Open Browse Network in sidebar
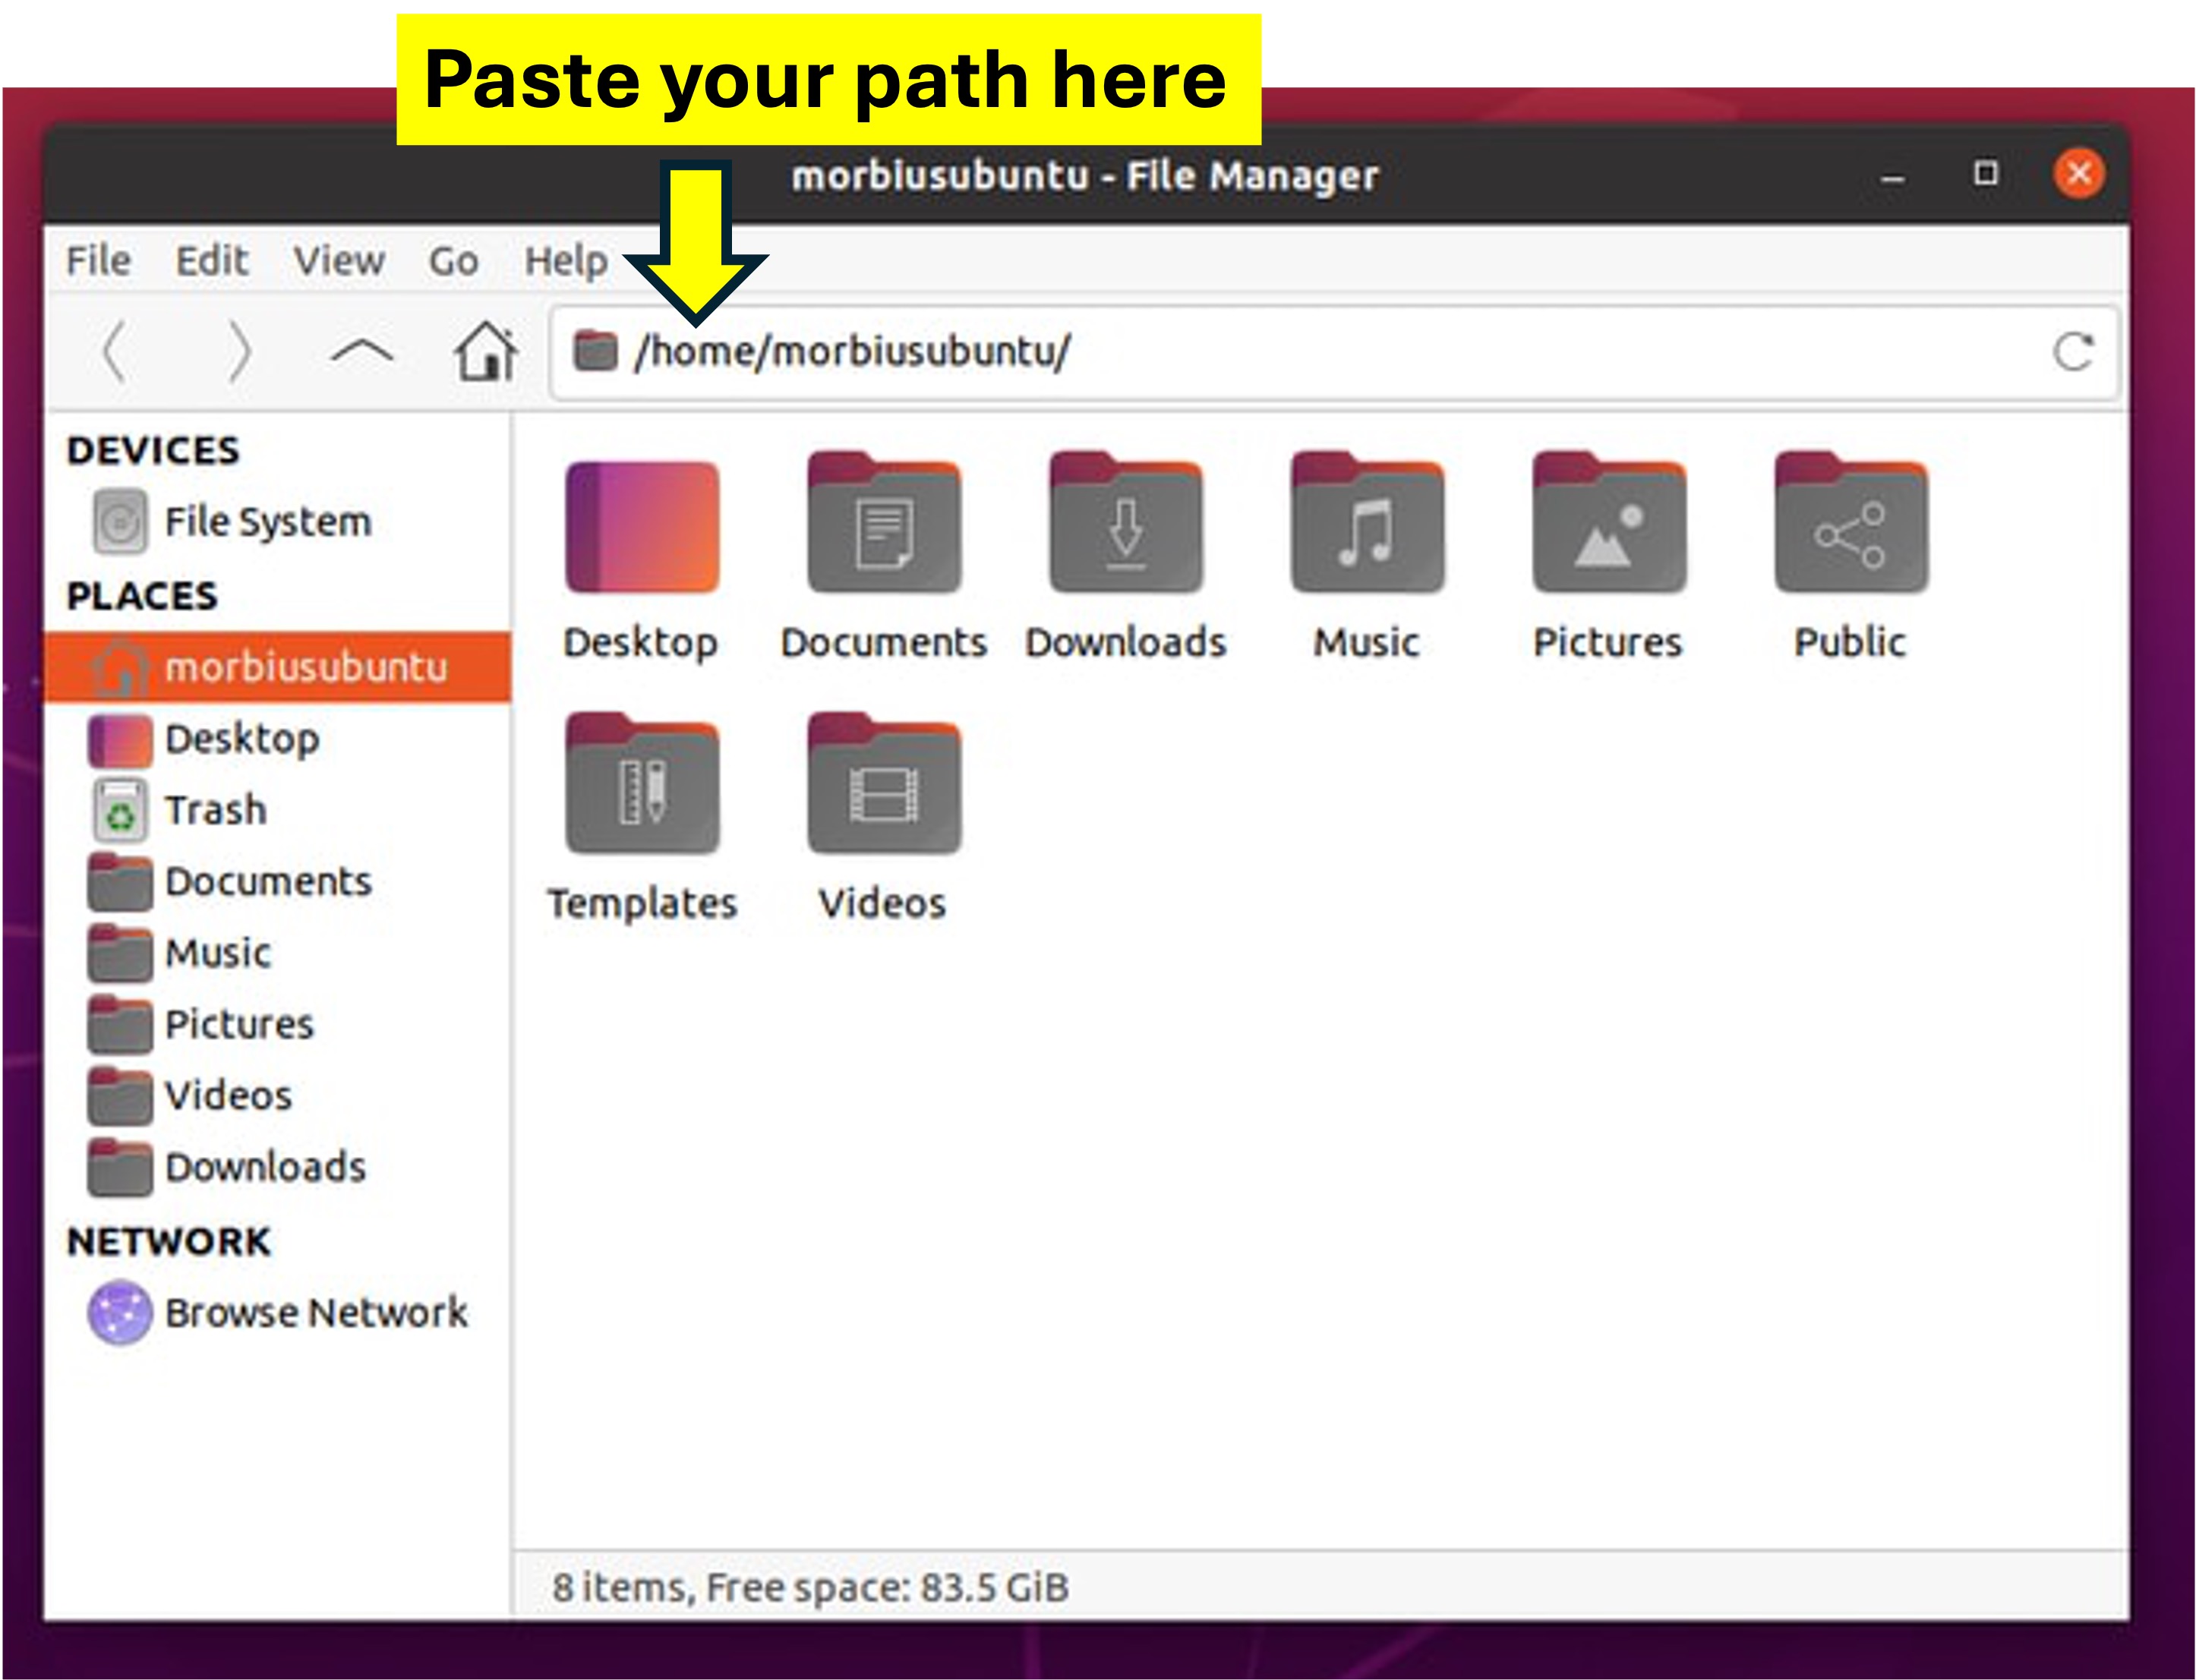The width and height of the screenshot is (2196, 1680). [278, 1313]
